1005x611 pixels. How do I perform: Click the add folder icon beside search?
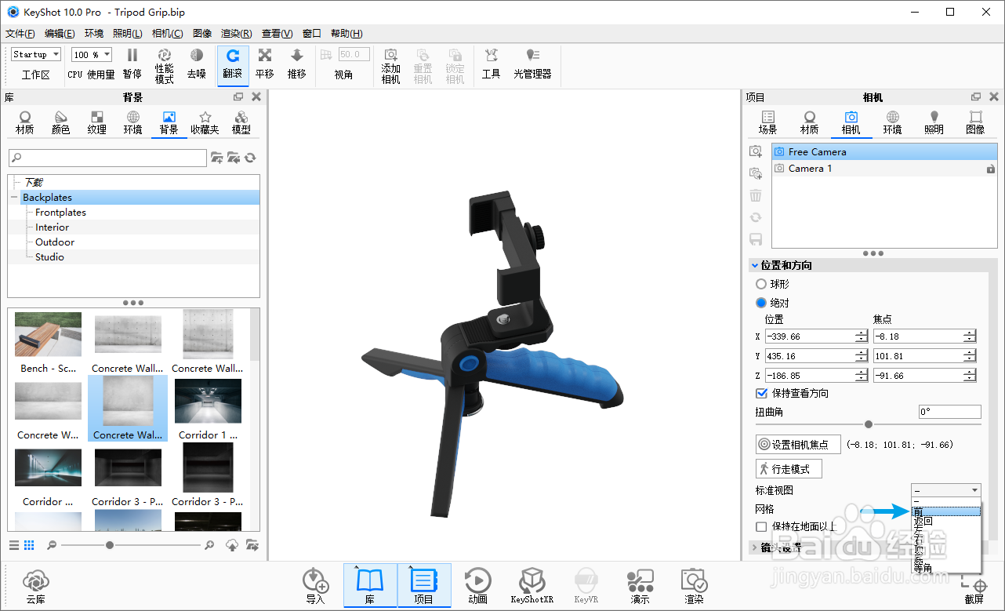[217, 158]
